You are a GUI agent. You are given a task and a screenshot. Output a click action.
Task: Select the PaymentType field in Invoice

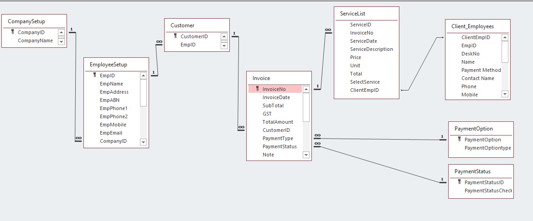click(278, 138)
